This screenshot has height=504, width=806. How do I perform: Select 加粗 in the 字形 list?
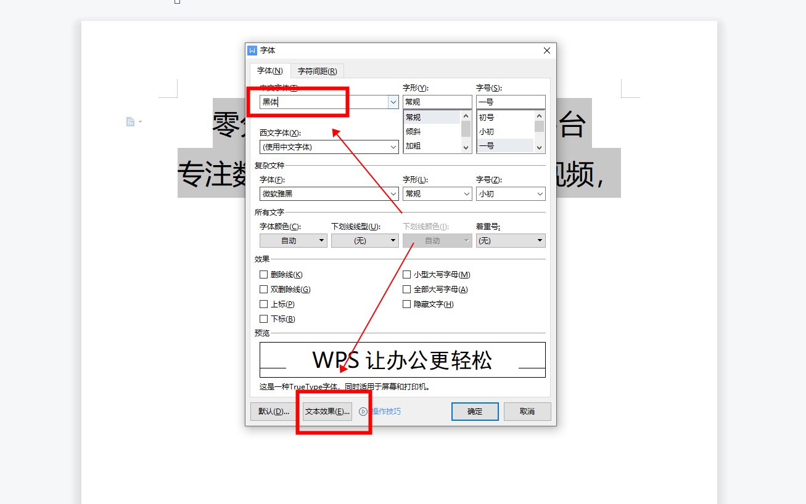(x=413, y=146)
